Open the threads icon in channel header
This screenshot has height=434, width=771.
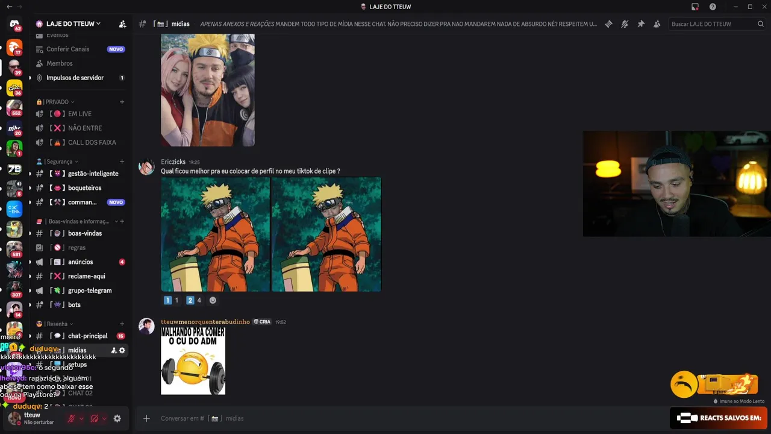[608, 24]
